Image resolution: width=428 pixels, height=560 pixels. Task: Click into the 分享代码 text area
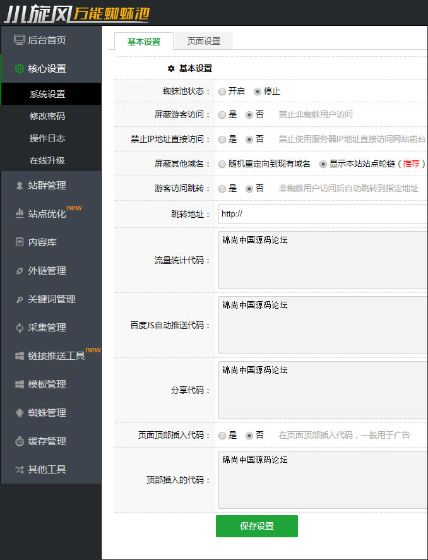click(323, 390)
